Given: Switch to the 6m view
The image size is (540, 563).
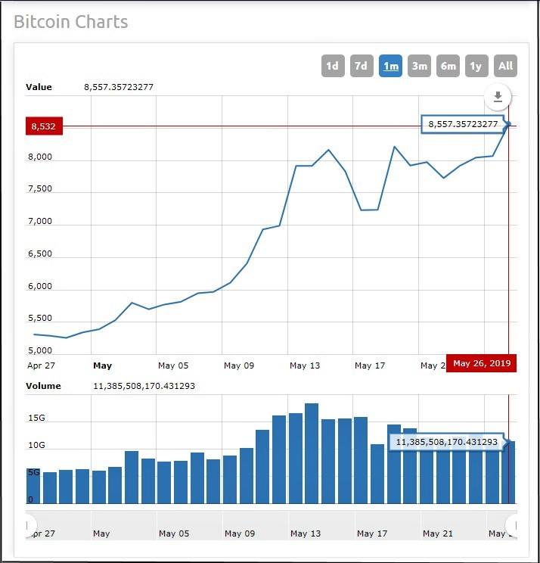Looking at the screenshot, I should [x=448, y=66].
